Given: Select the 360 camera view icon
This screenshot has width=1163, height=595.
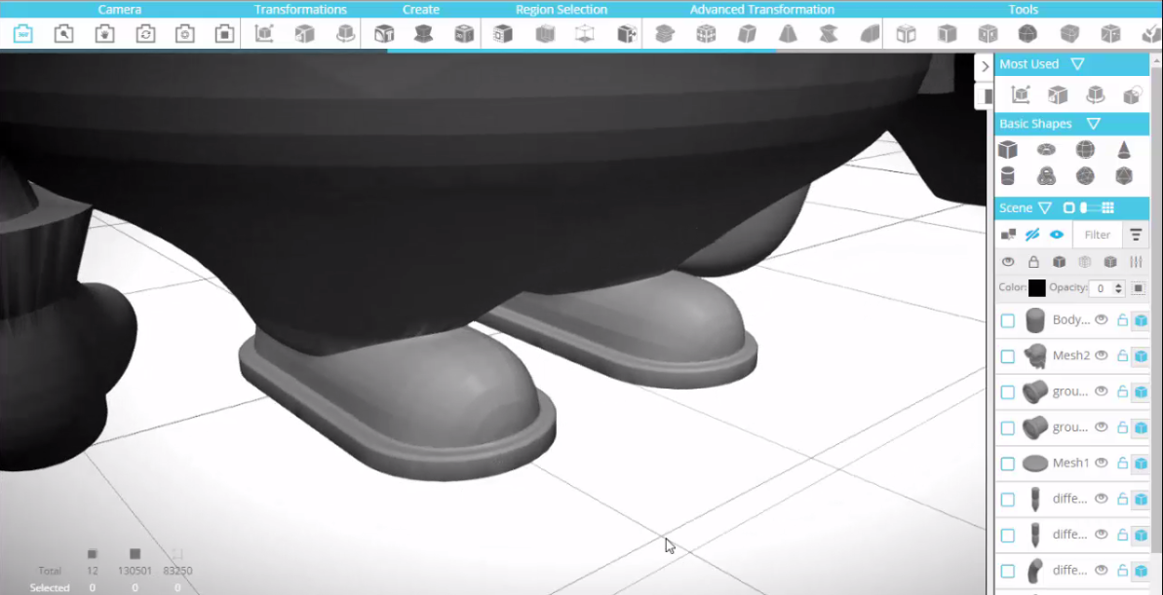Looking at the screenshot, I should 23,34.
